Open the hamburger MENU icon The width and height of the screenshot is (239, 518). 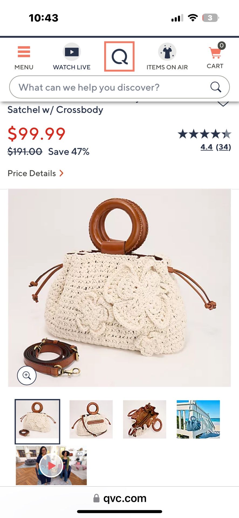point(24,52)
